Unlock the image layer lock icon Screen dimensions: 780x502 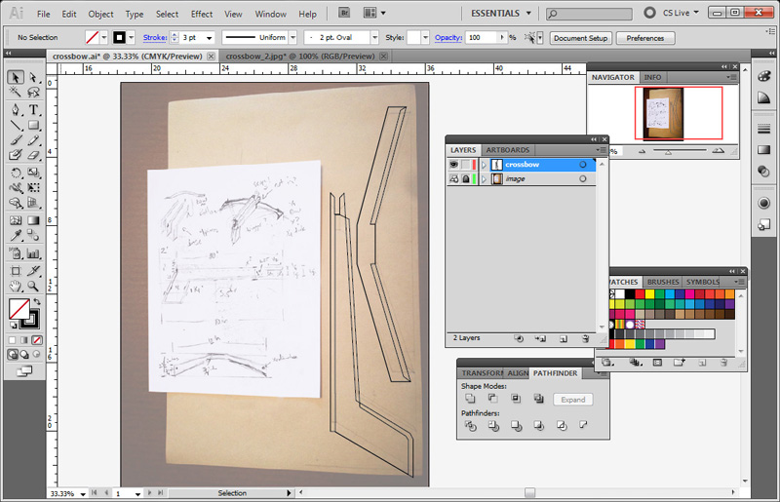tap(466, 178)
